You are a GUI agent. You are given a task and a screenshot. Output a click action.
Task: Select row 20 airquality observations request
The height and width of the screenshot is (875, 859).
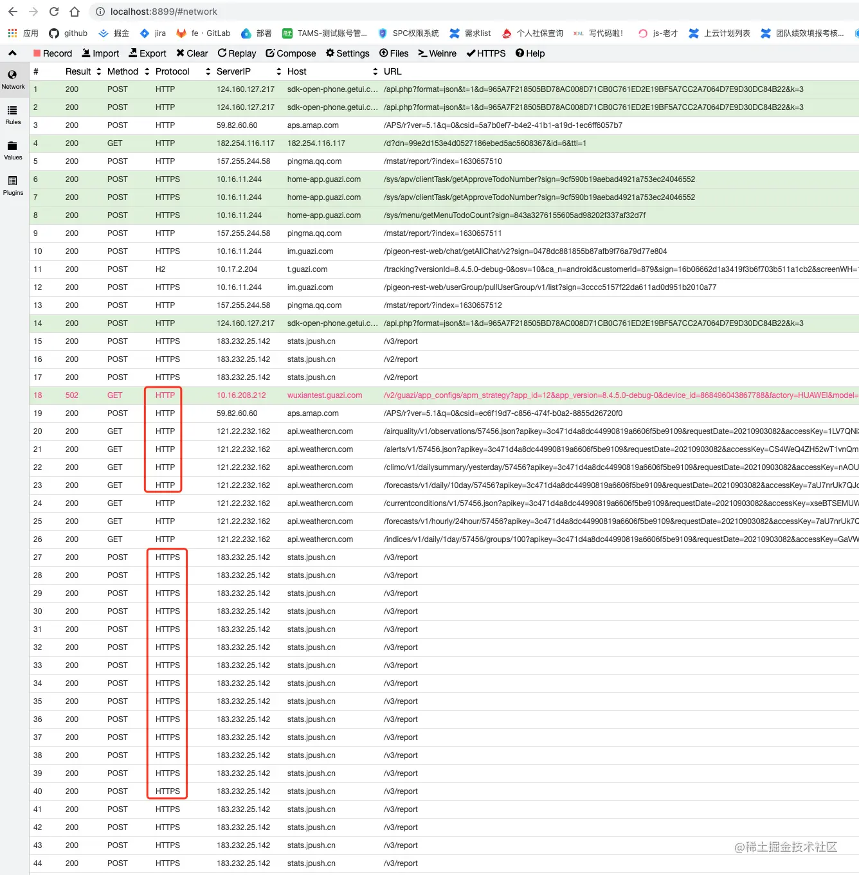click(444, 431)
